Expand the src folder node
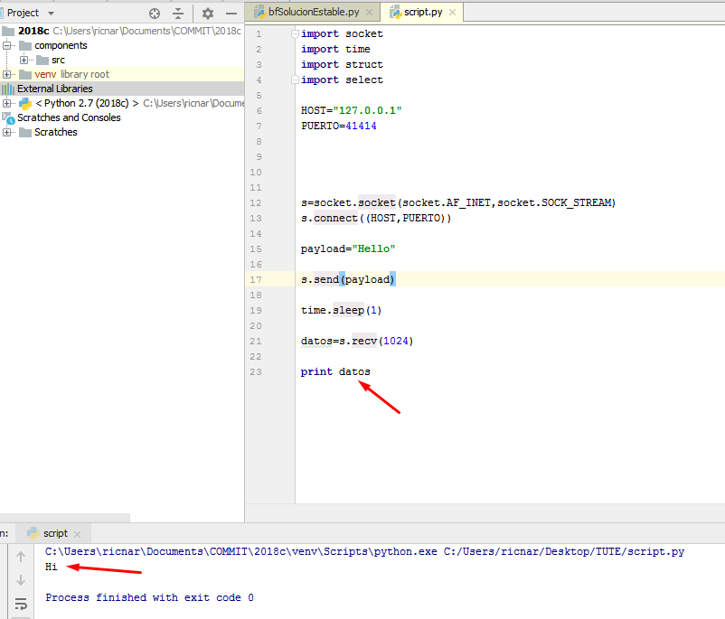This screenshot has width=725, height=619. [24, 60]
